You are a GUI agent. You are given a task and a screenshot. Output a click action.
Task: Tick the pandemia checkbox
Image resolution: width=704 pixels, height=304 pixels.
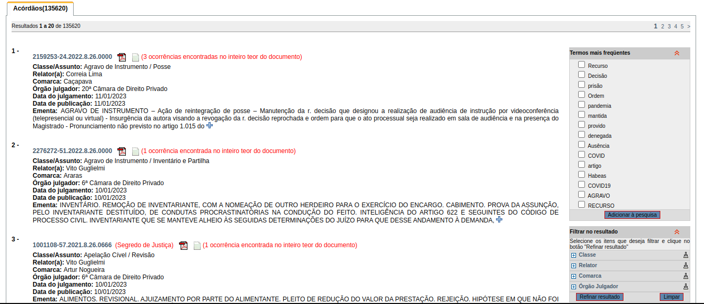point(581,105)
